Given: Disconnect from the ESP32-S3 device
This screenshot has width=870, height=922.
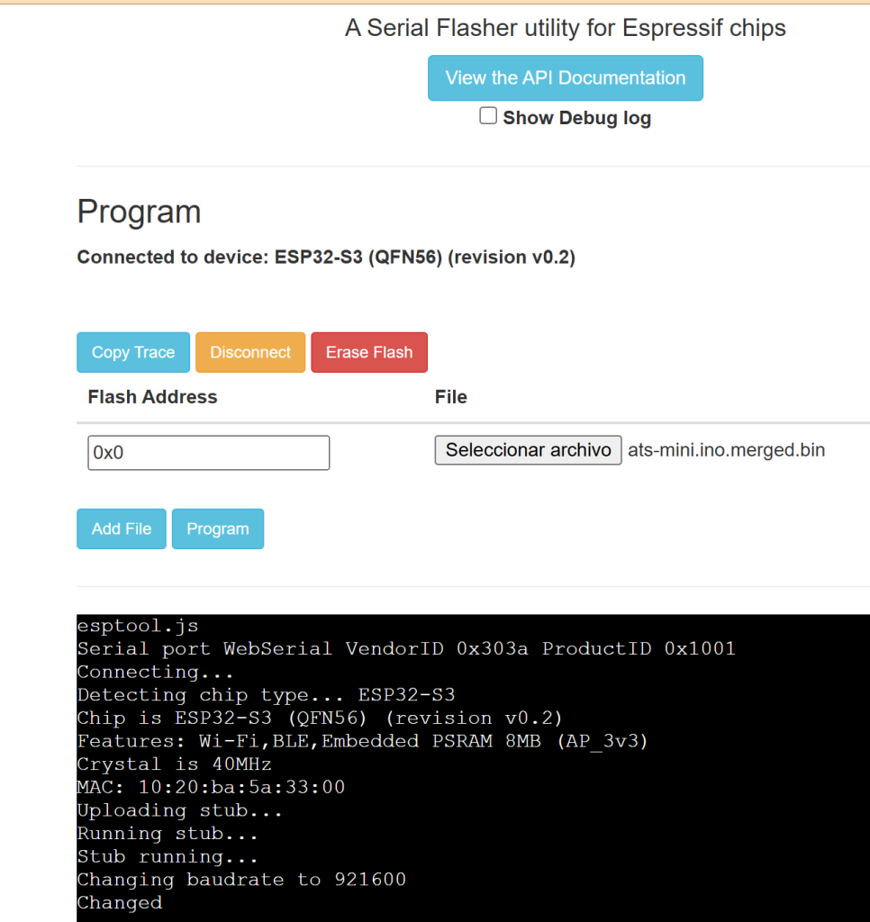Looking at the screenshot, I should pyautogui.click(x=250, y=352).
